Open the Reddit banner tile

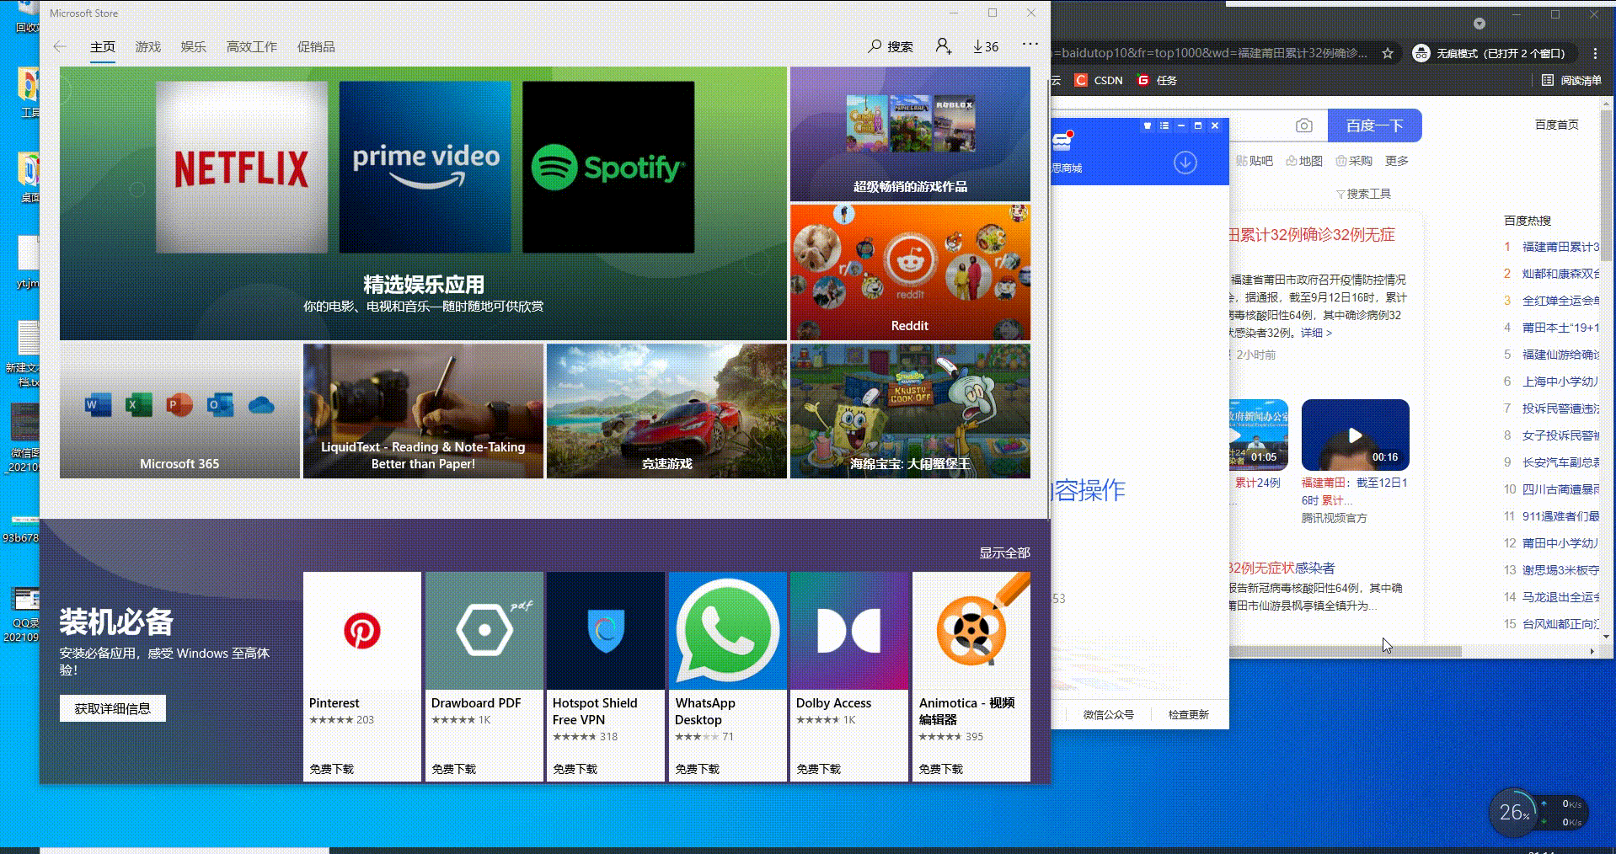coord(910,272)
